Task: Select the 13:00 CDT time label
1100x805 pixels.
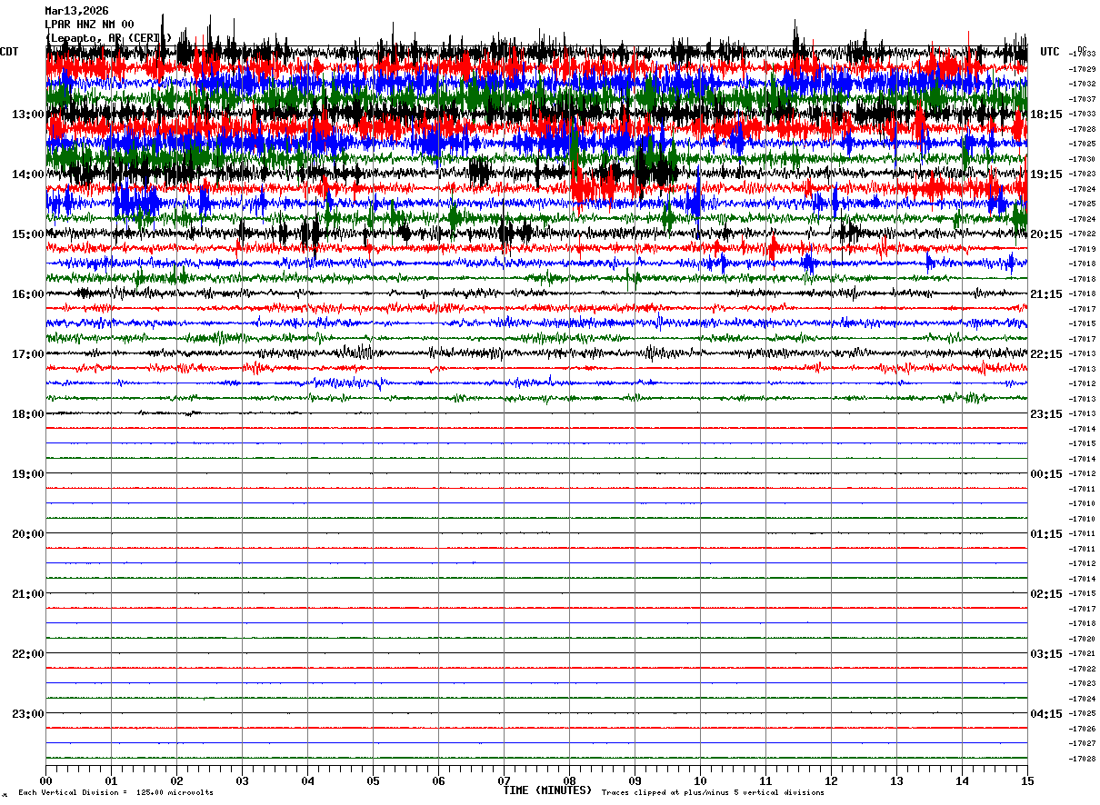Action: point(28,114)
